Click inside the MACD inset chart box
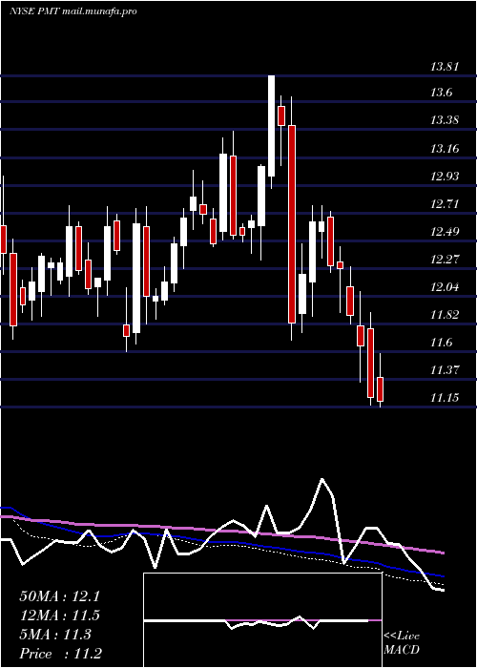Viewport: 477px width, 668px height. (x=262, y=620)
